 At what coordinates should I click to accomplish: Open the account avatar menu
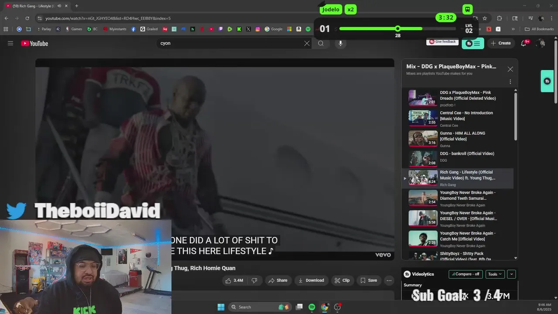(x=541, y=43)
